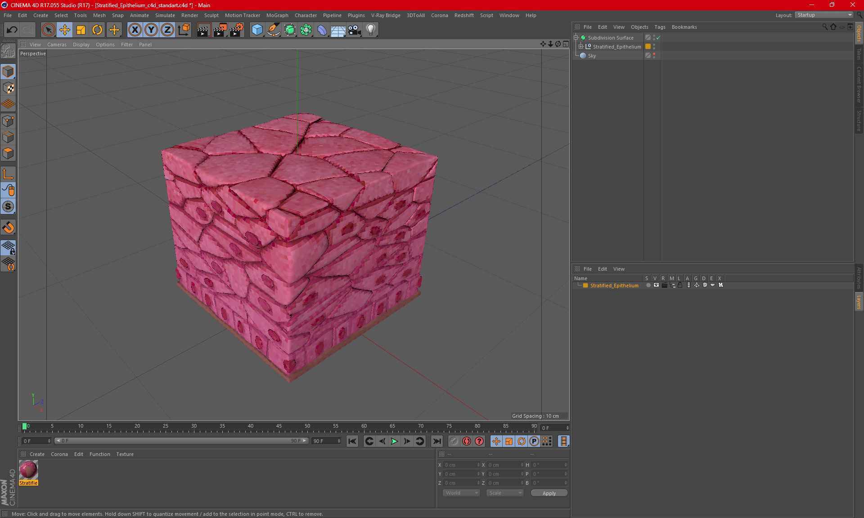The image size is (864, 518).
Task: Toggle Subdivision Surface enable checkmark
Action: point(658,38)
